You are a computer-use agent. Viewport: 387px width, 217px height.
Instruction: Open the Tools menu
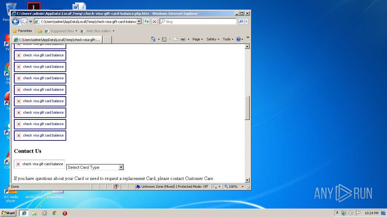[x=228, y=39]
